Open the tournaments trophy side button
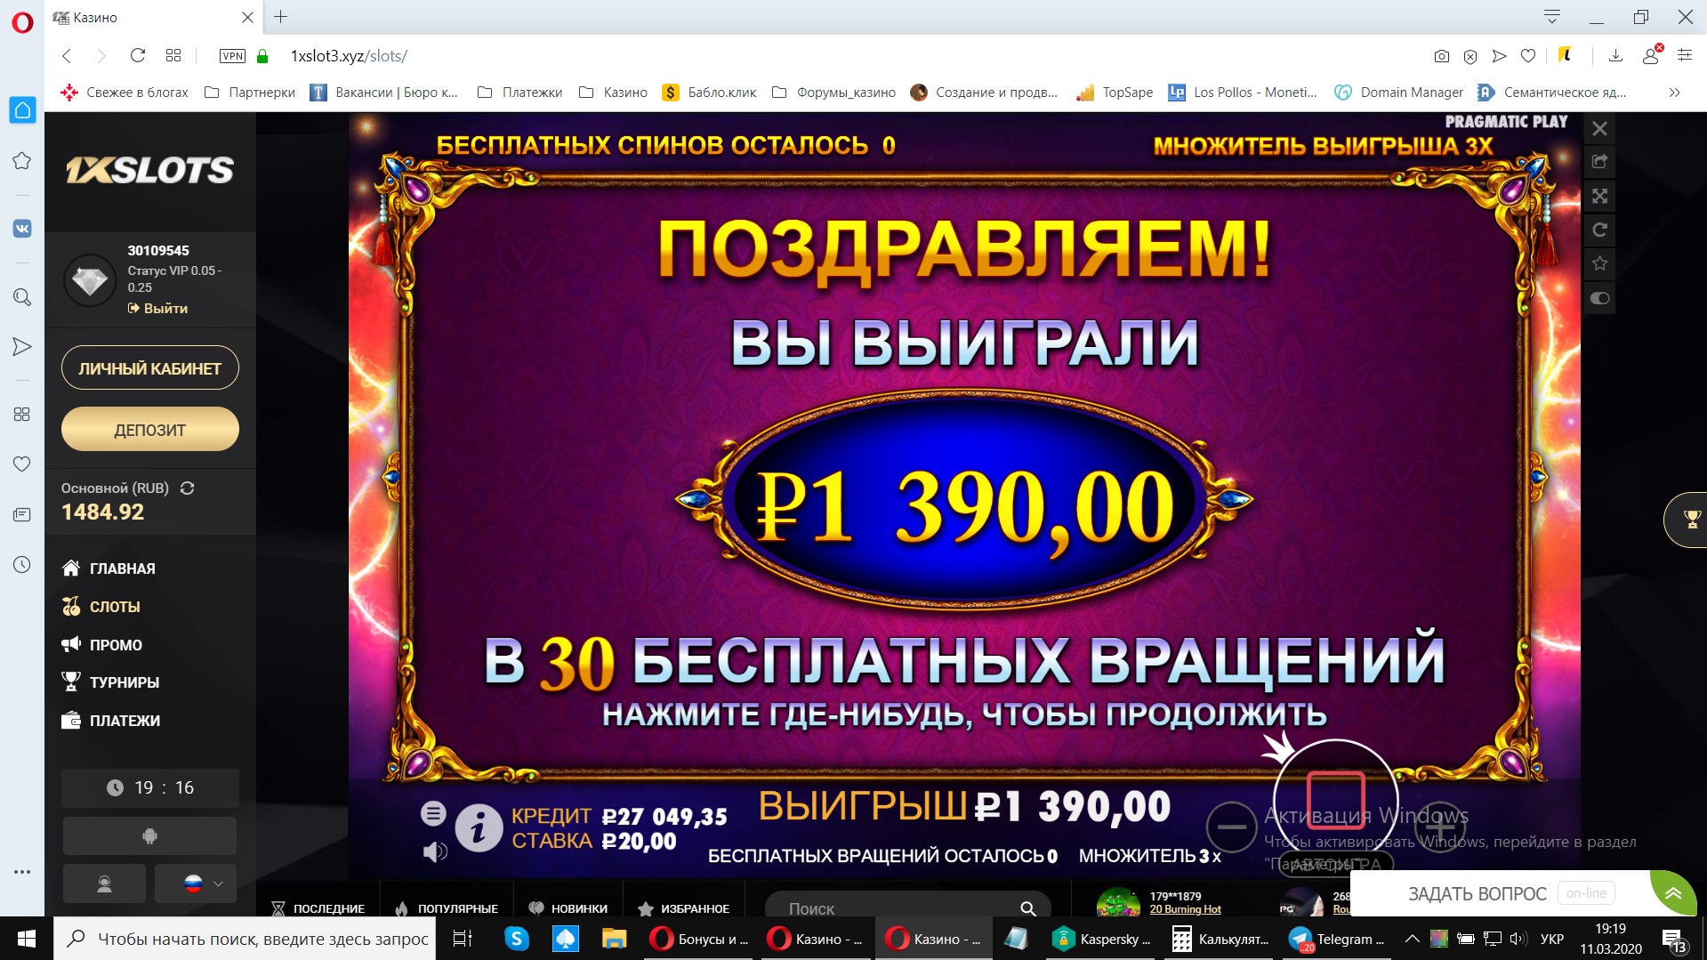The image size is (1707, 960). [1690, 519]
